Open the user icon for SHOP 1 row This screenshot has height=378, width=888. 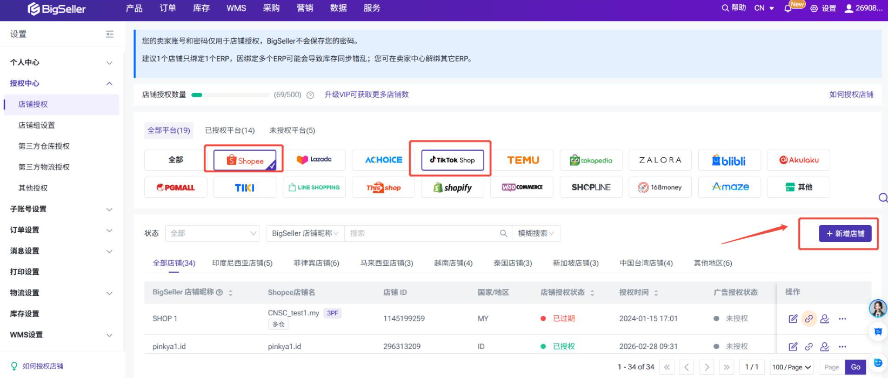[824, 319]
